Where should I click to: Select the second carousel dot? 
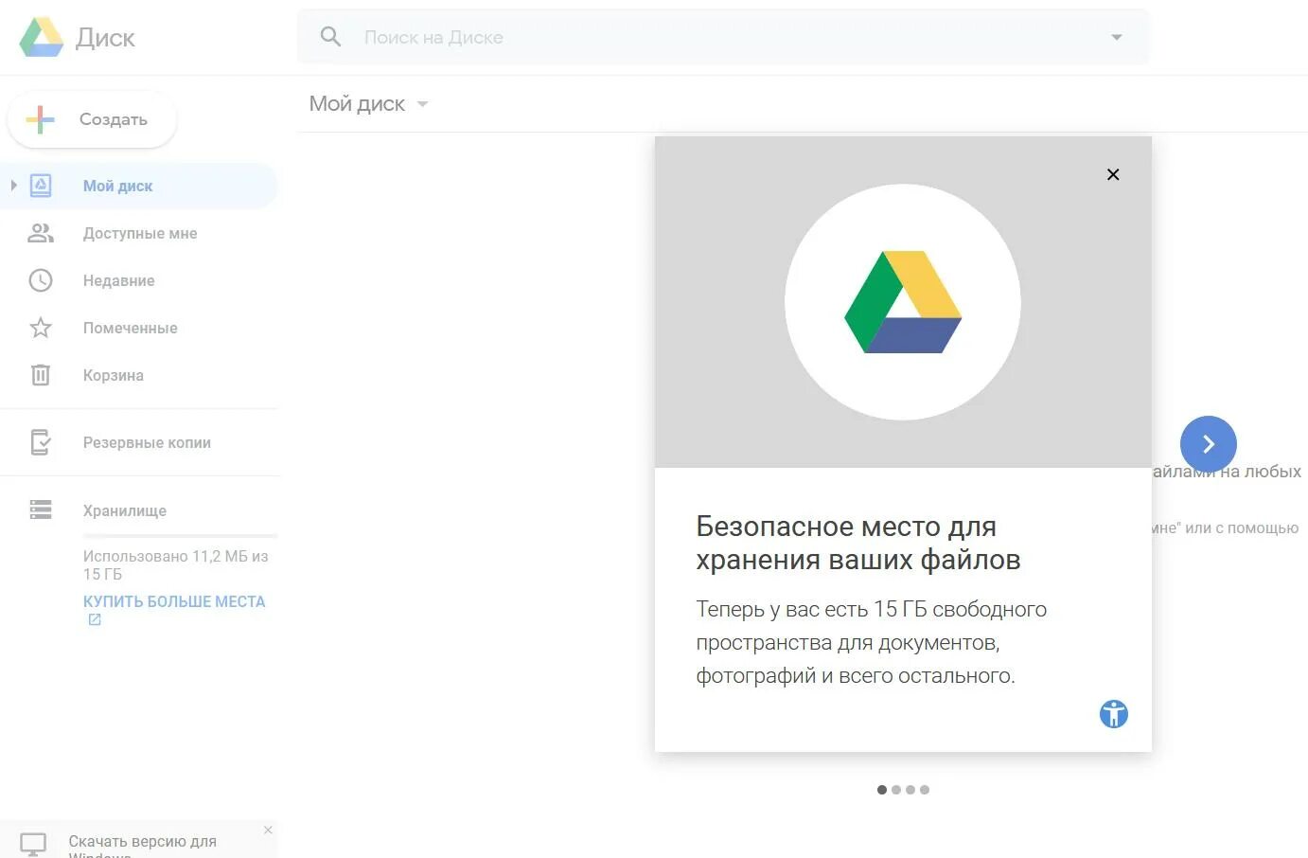896,790
